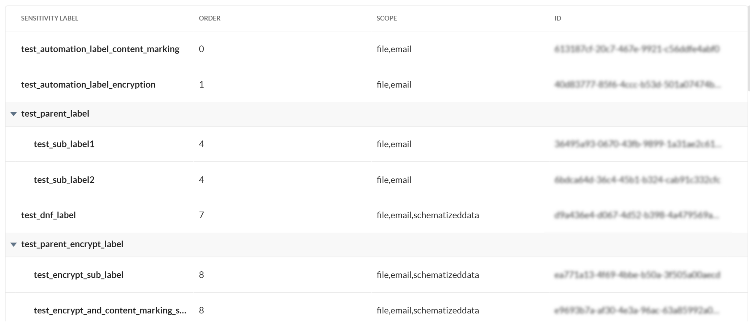The image size is (750, 324).
Task: Open test_encrypt_sub_label
Action: click(x=78, y=275)
